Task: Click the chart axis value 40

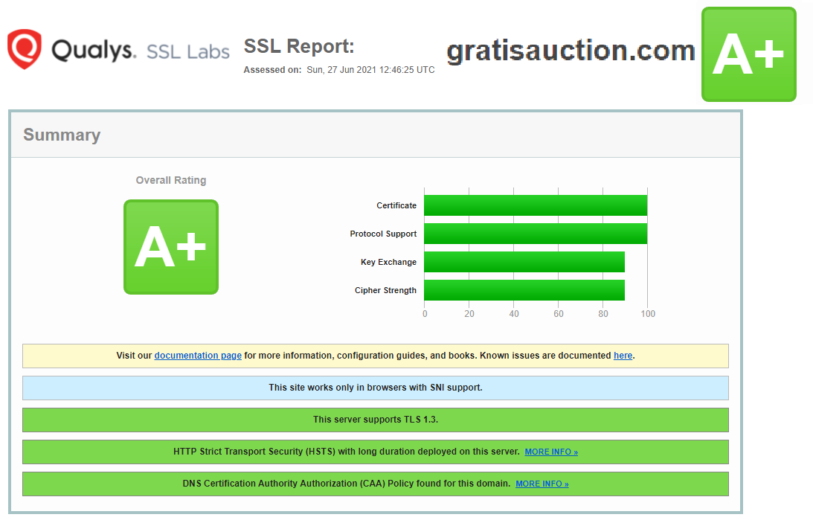Action: tap(514, 314)
